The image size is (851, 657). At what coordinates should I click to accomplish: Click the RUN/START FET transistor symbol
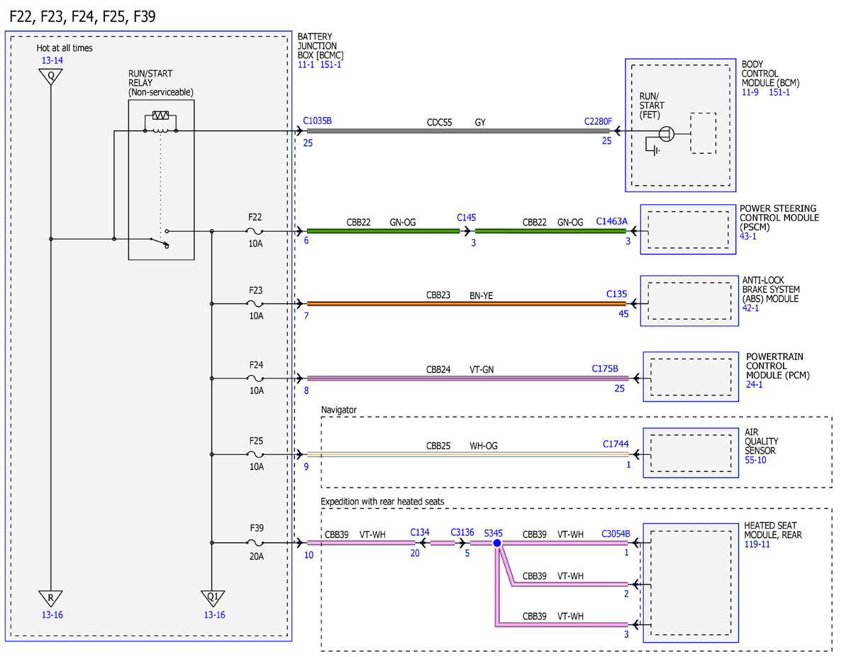664,133
